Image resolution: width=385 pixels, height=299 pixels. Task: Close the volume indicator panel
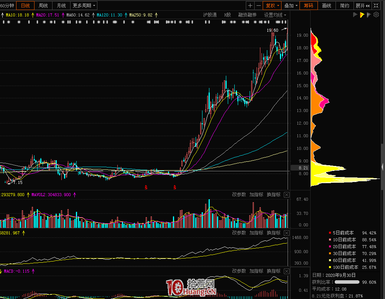pos(286,195)
